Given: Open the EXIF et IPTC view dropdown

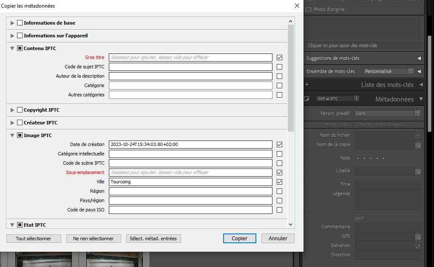Looking at the screenshot, I should click(337, 98).
